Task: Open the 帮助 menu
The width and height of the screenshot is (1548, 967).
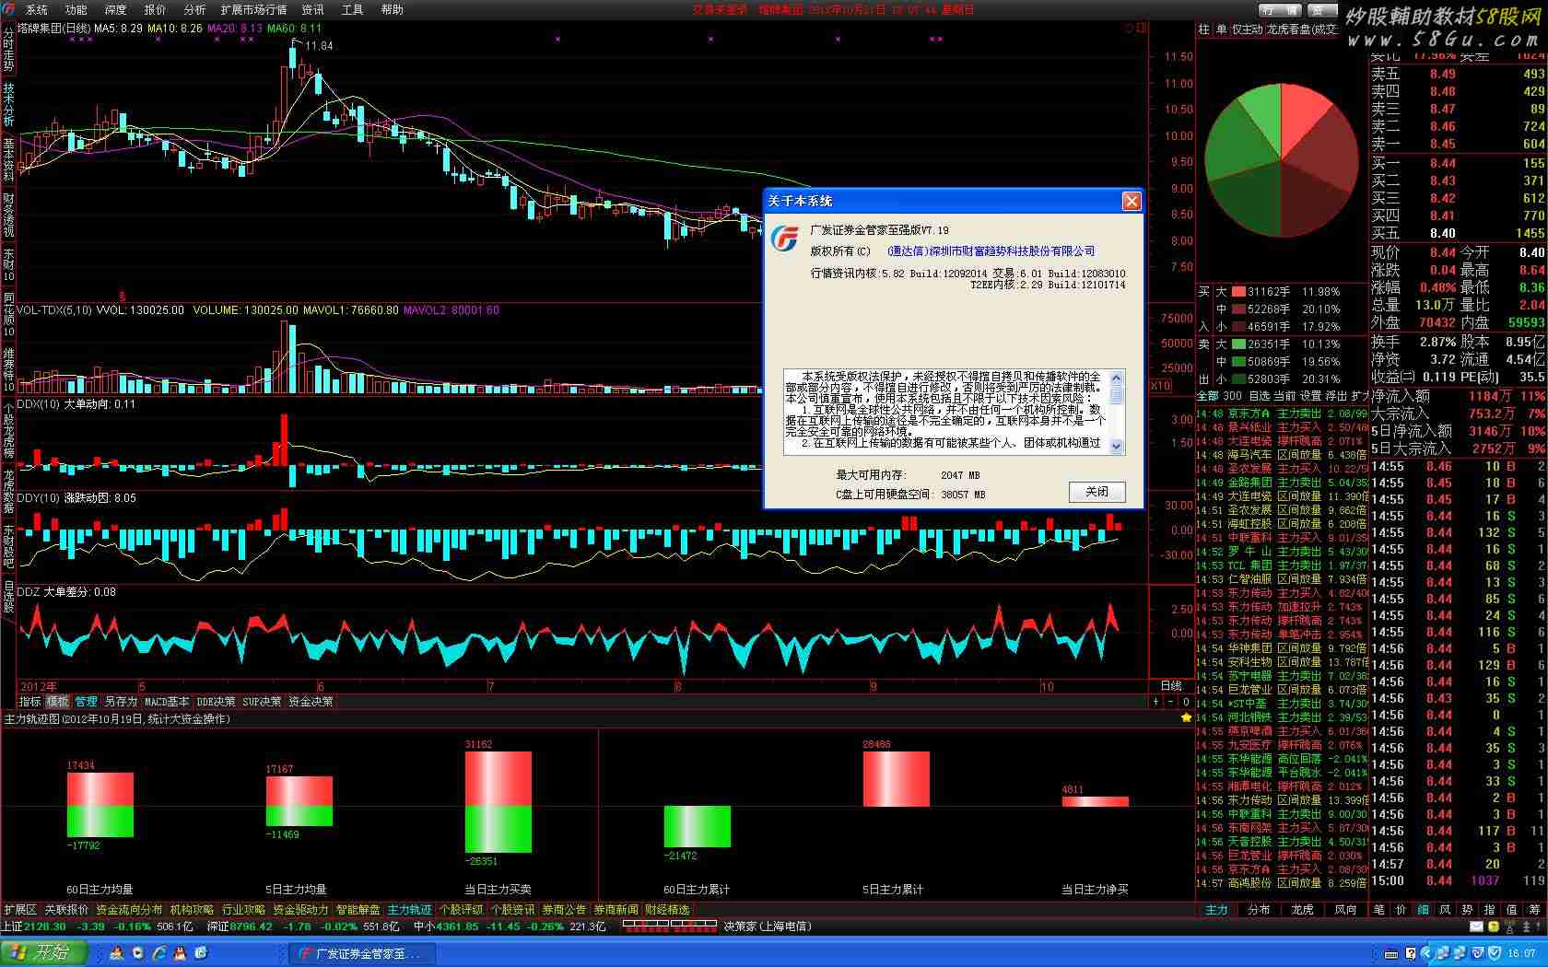Action: [393, 9]
